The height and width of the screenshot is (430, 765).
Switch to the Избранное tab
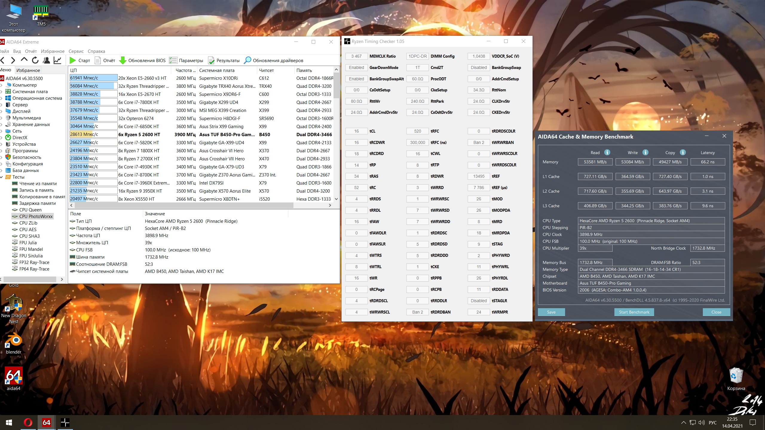point(28,70)
